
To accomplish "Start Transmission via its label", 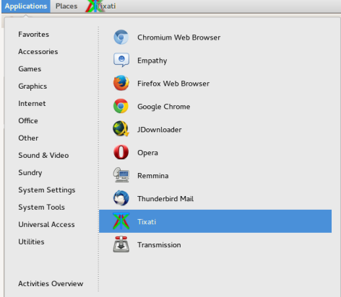I will tap(159, 245).
